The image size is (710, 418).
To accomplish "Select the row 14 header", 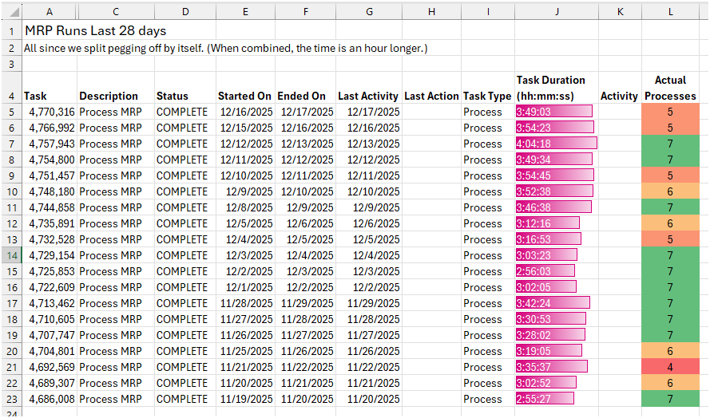I will coord(11,255).
